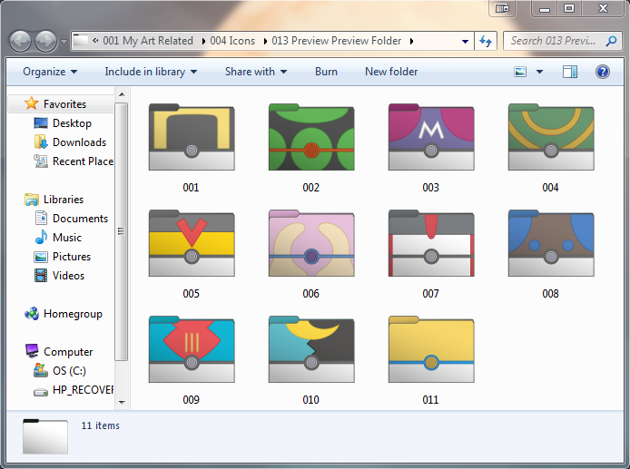The image size is (630, 469).
Task: Show hidden breadcrumb path chevrons
Action: [x=95, y=41]
